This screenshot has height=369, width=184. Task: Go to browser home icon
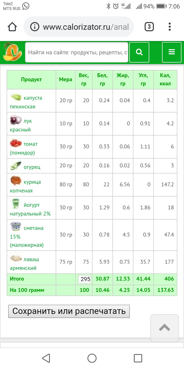pos(12,27)
